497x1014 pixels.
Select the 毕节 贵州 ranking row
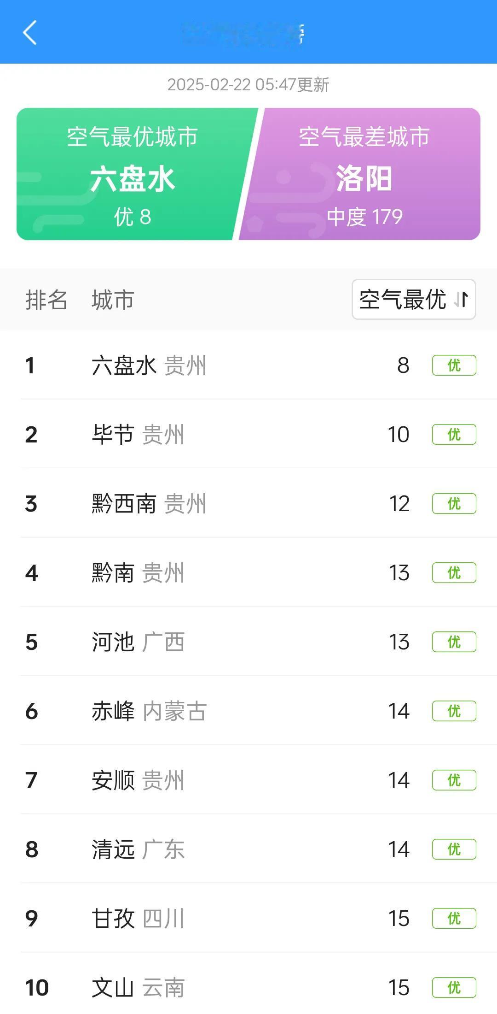pos(248,434)
